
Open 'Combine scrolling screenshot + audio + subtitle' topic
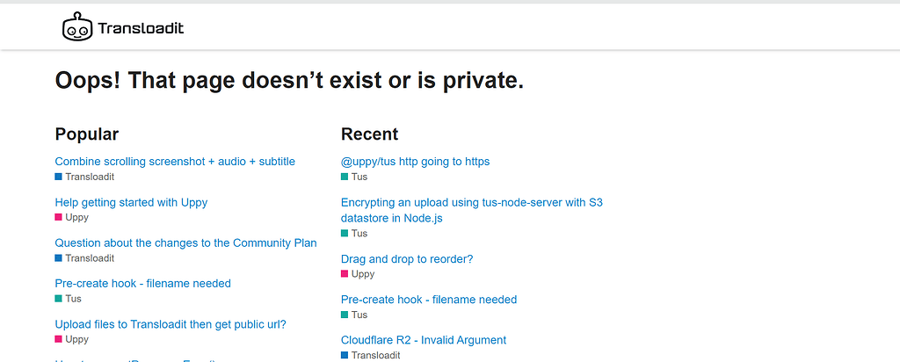(175, 162)
